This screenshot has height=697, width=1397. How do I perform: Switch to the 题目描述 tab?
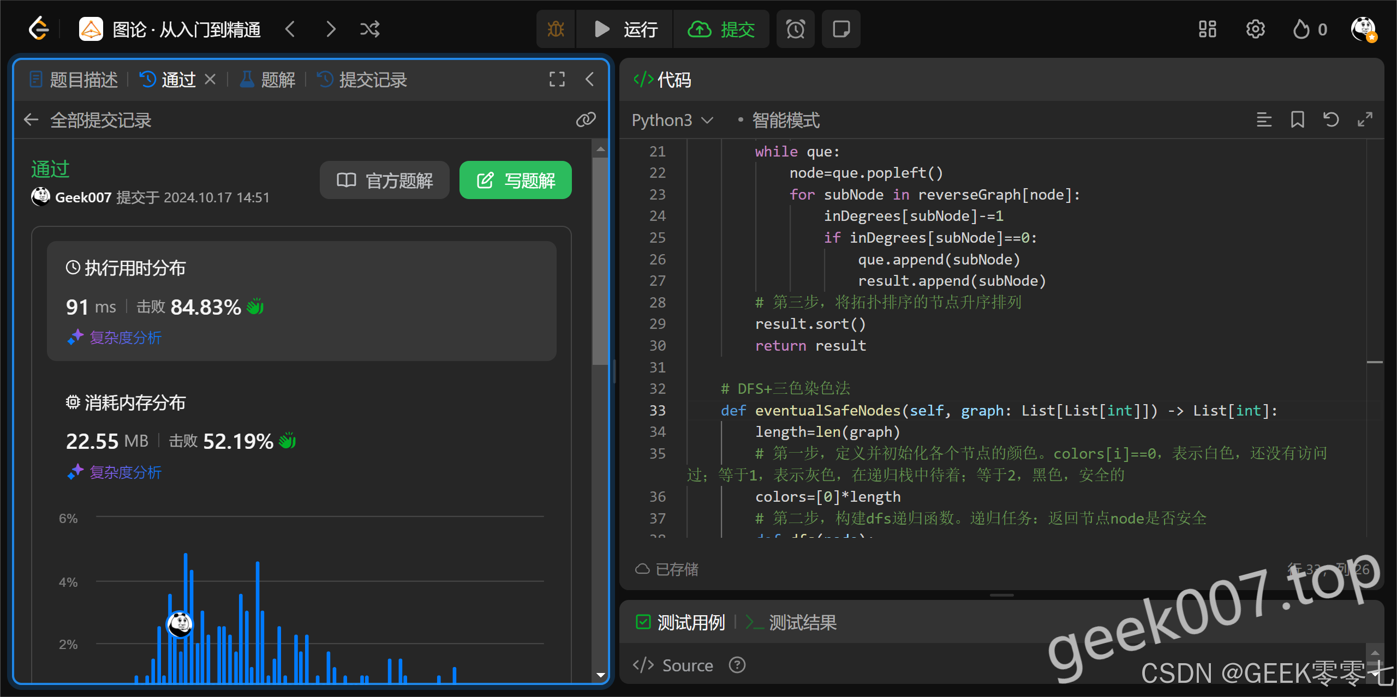point(74,80)
